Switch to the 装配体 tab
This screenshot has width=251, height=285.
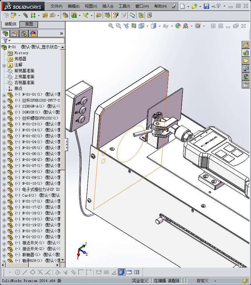click(11, 24)
